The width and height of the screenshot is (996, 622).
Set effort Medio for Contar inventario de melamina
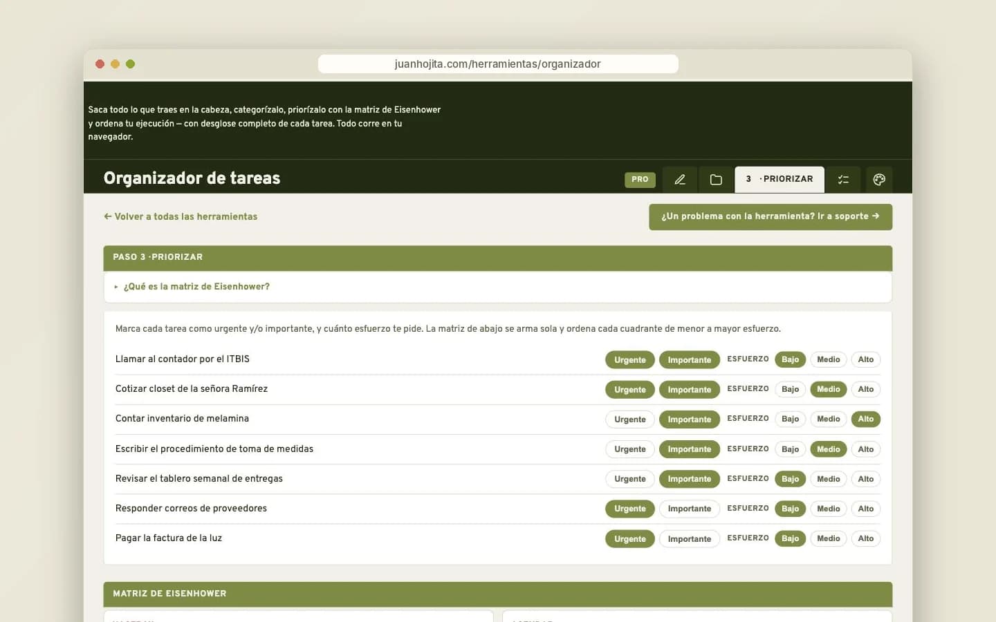[x=829, y=419]
